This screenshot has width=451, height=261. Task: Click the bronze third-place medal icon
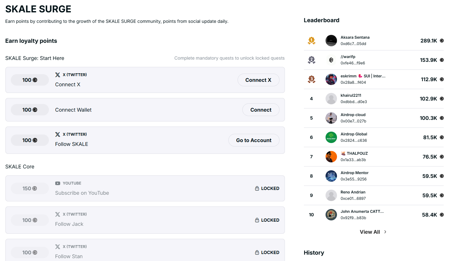[311, 79]
